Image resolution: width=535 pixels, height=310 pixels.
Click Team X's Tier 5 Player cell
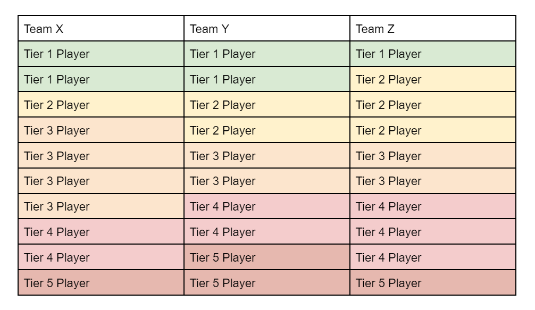101,283
